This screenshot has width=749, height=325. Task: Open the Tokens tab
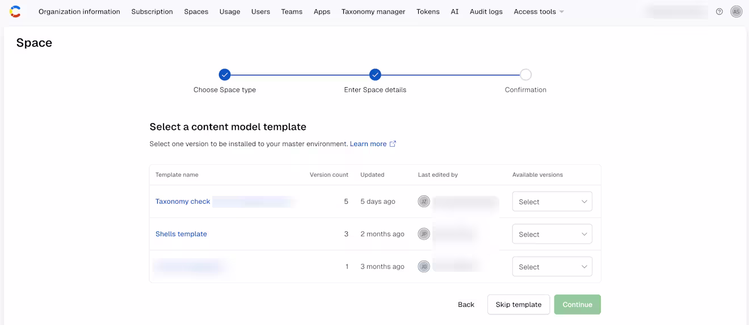click(428, 11)
